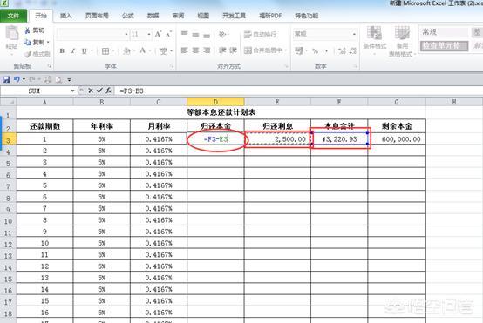Click cell G3 showing 600,000.00
The image size is (483, 323).
click(397, 139)
